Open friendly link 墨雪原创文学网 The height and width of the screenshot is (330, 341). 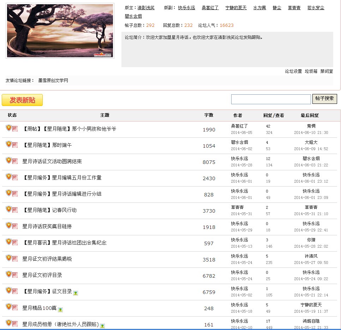(53, 80)
